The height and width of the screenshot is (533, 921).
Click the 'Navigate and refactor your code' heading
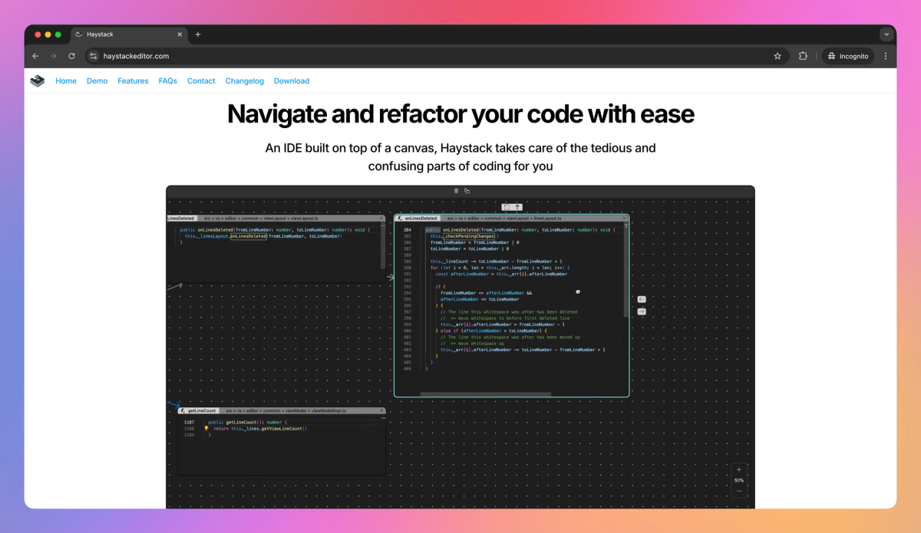point(460,114)
